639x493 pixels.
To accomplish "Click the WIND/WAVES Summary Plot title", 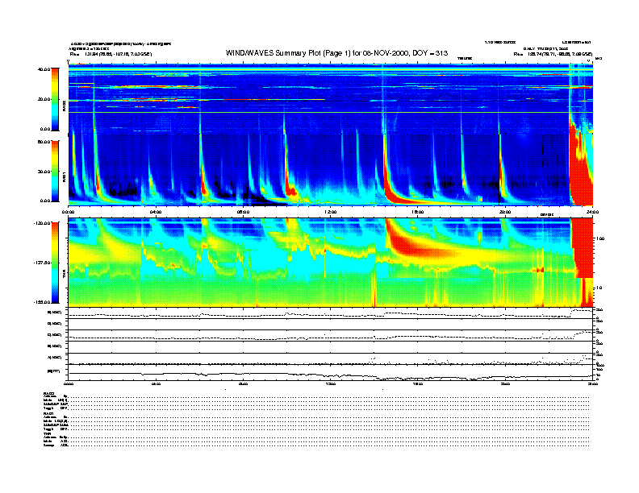I will click(x=336, y=53).
